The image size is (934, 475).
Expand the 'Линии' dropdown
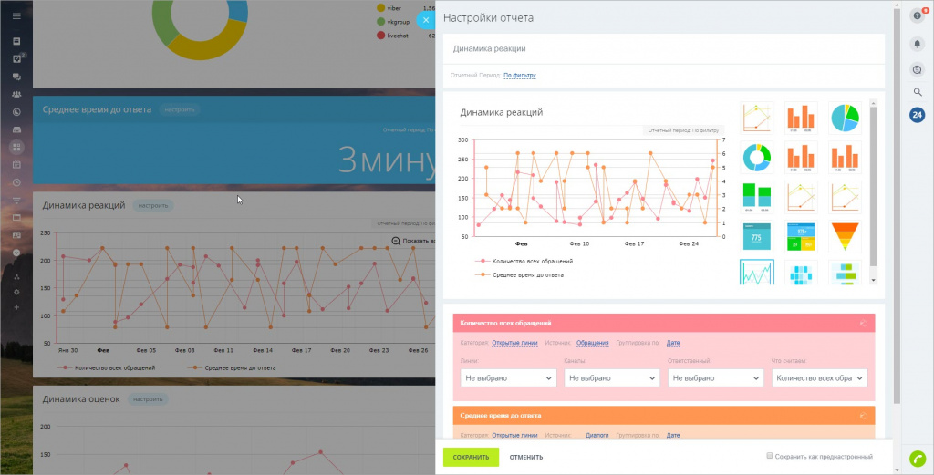click(x=508, y=378)
